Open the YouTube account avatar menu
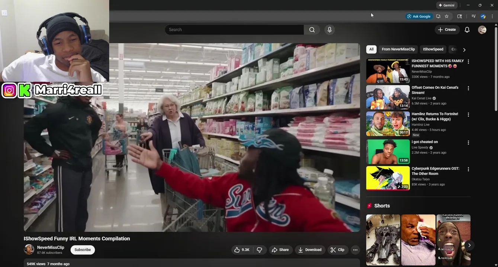498x267 pixels. (x=482, y=30)
